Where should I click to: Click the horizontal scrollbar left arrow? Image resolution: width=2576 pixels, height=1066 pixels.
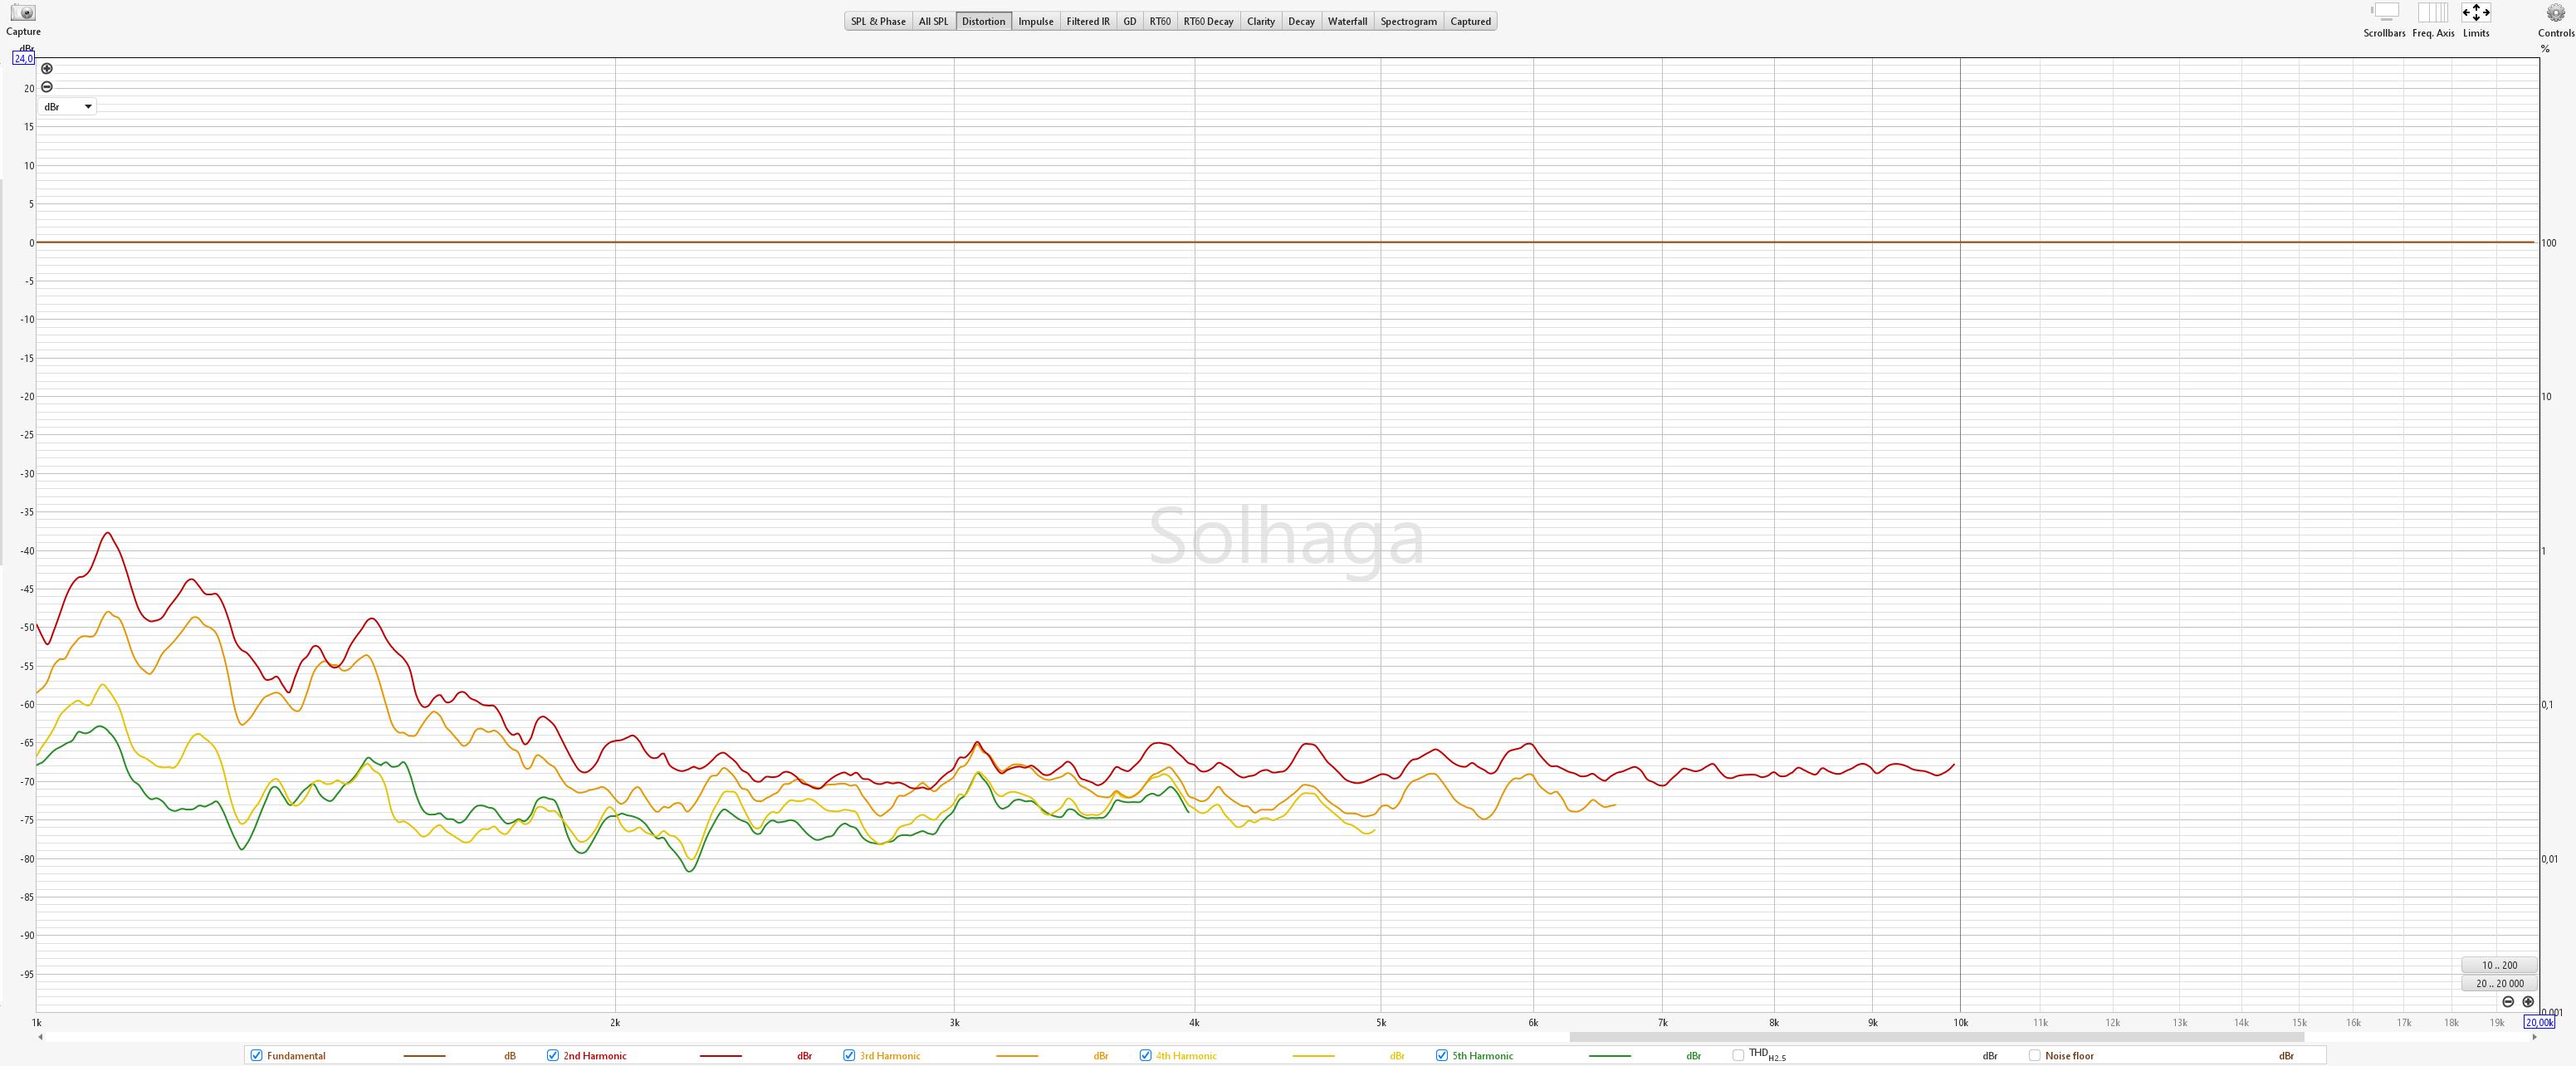coord(40,1037)
